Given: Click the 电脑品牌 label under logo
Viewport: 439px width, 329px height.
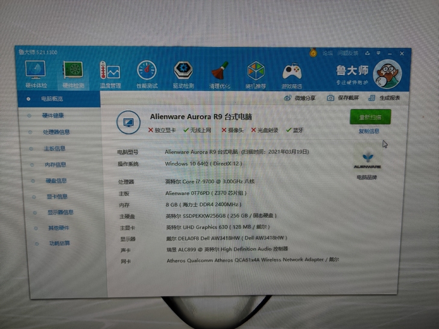Looking at the screenshot, I should pyautogui.click(x=367, y=177).
